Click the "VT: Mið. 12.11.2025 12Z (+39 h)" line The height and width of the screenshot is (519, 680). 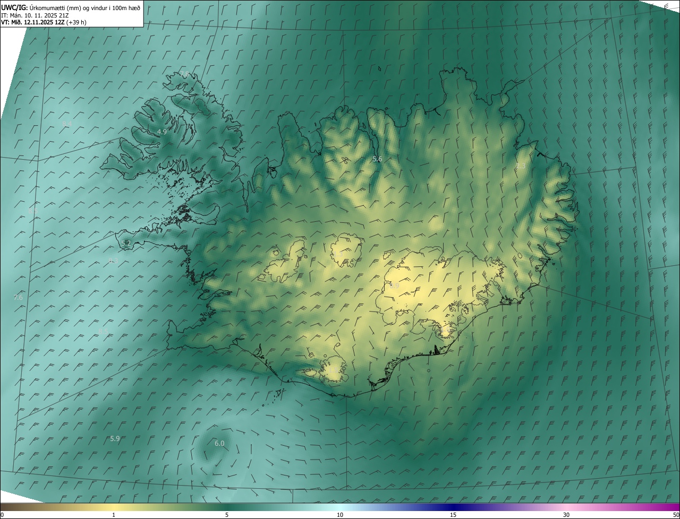(44, 22)
